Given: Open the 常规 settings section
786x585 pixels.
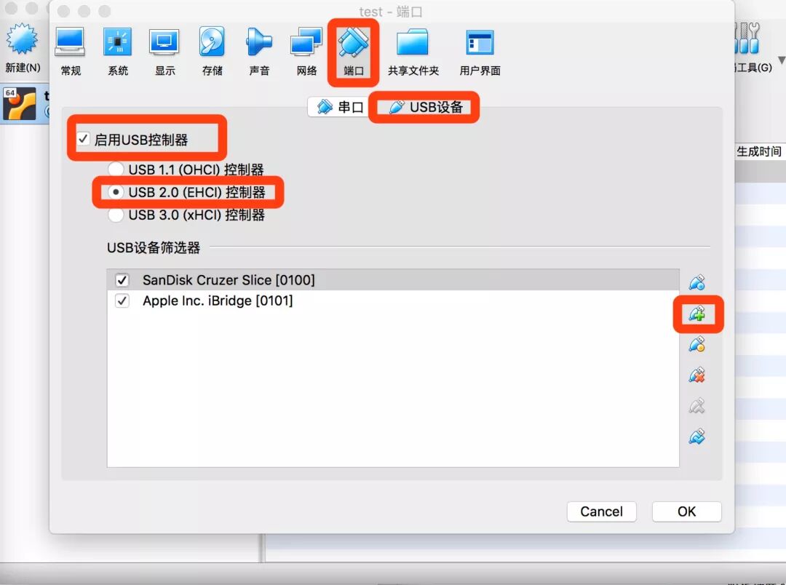Looking at the screenshot, I should [70, 51].
